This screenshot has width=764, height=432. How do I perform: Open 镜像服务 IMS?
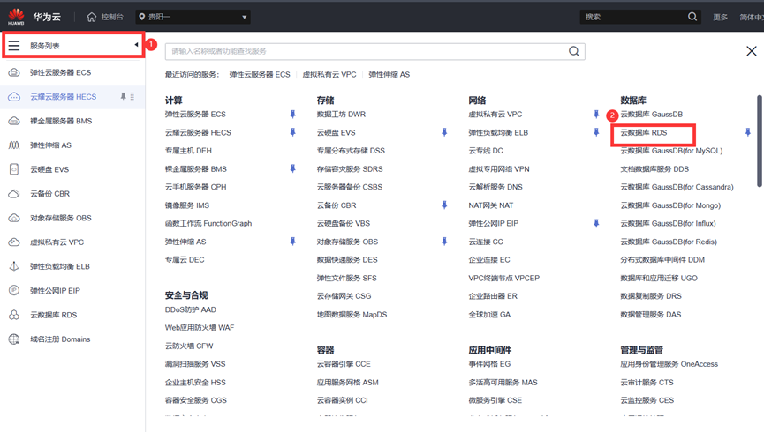coord(187,205)
